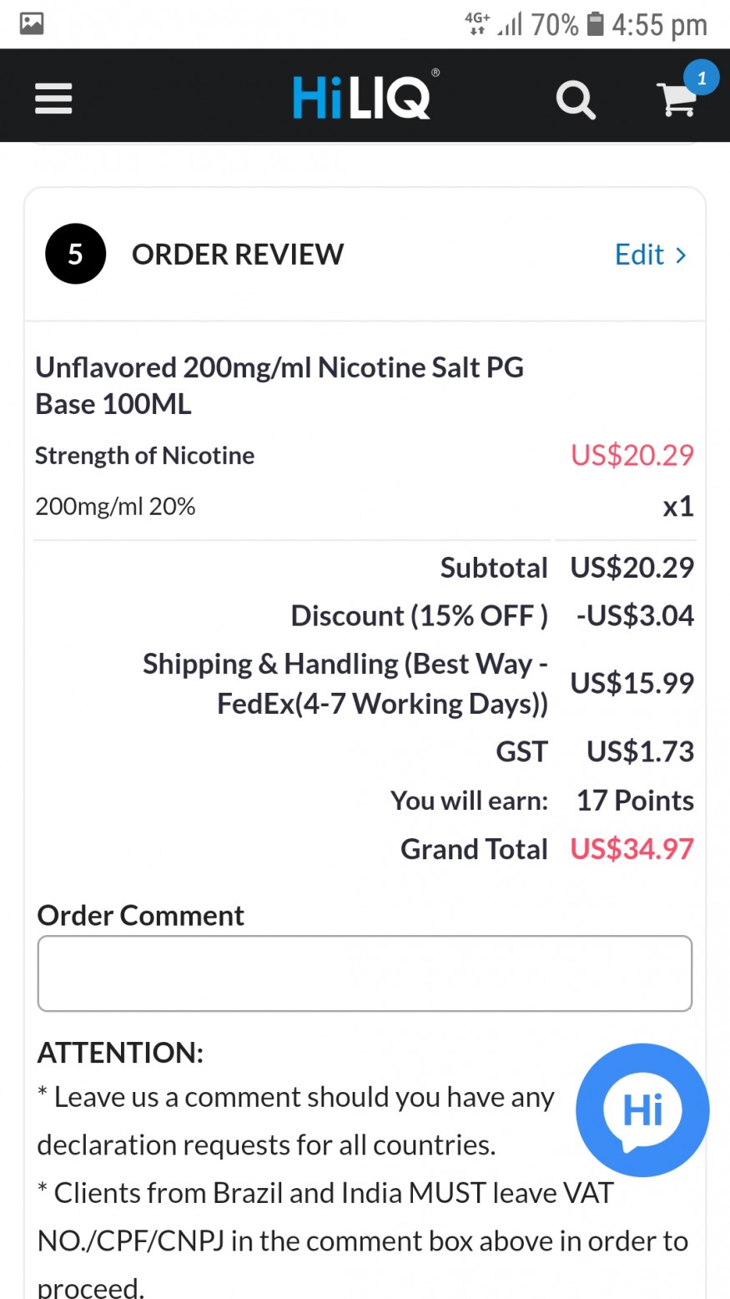Viewport: 730px width, 1299px height.
Task: Tap the Unflavored Nicotine Salt product title
Action: pos(279,386)
